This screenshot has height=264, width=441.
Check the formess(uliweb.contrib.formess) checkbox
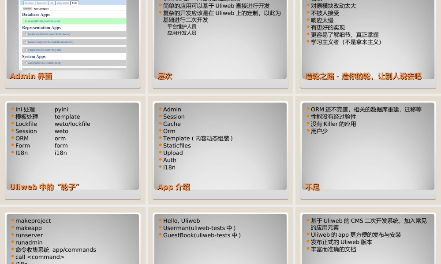click(26, 34)
